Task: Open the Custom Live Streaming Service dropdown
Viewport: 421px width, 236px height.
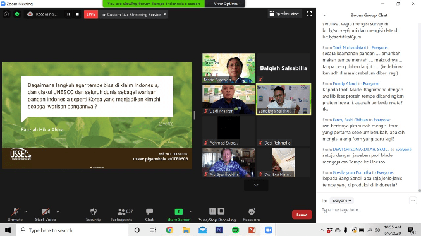Action: click(x=165, y=14)
